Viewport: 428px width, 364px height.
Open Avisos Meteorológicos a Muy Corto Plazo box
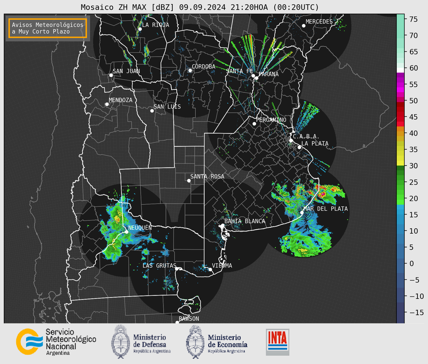[48, 28]
